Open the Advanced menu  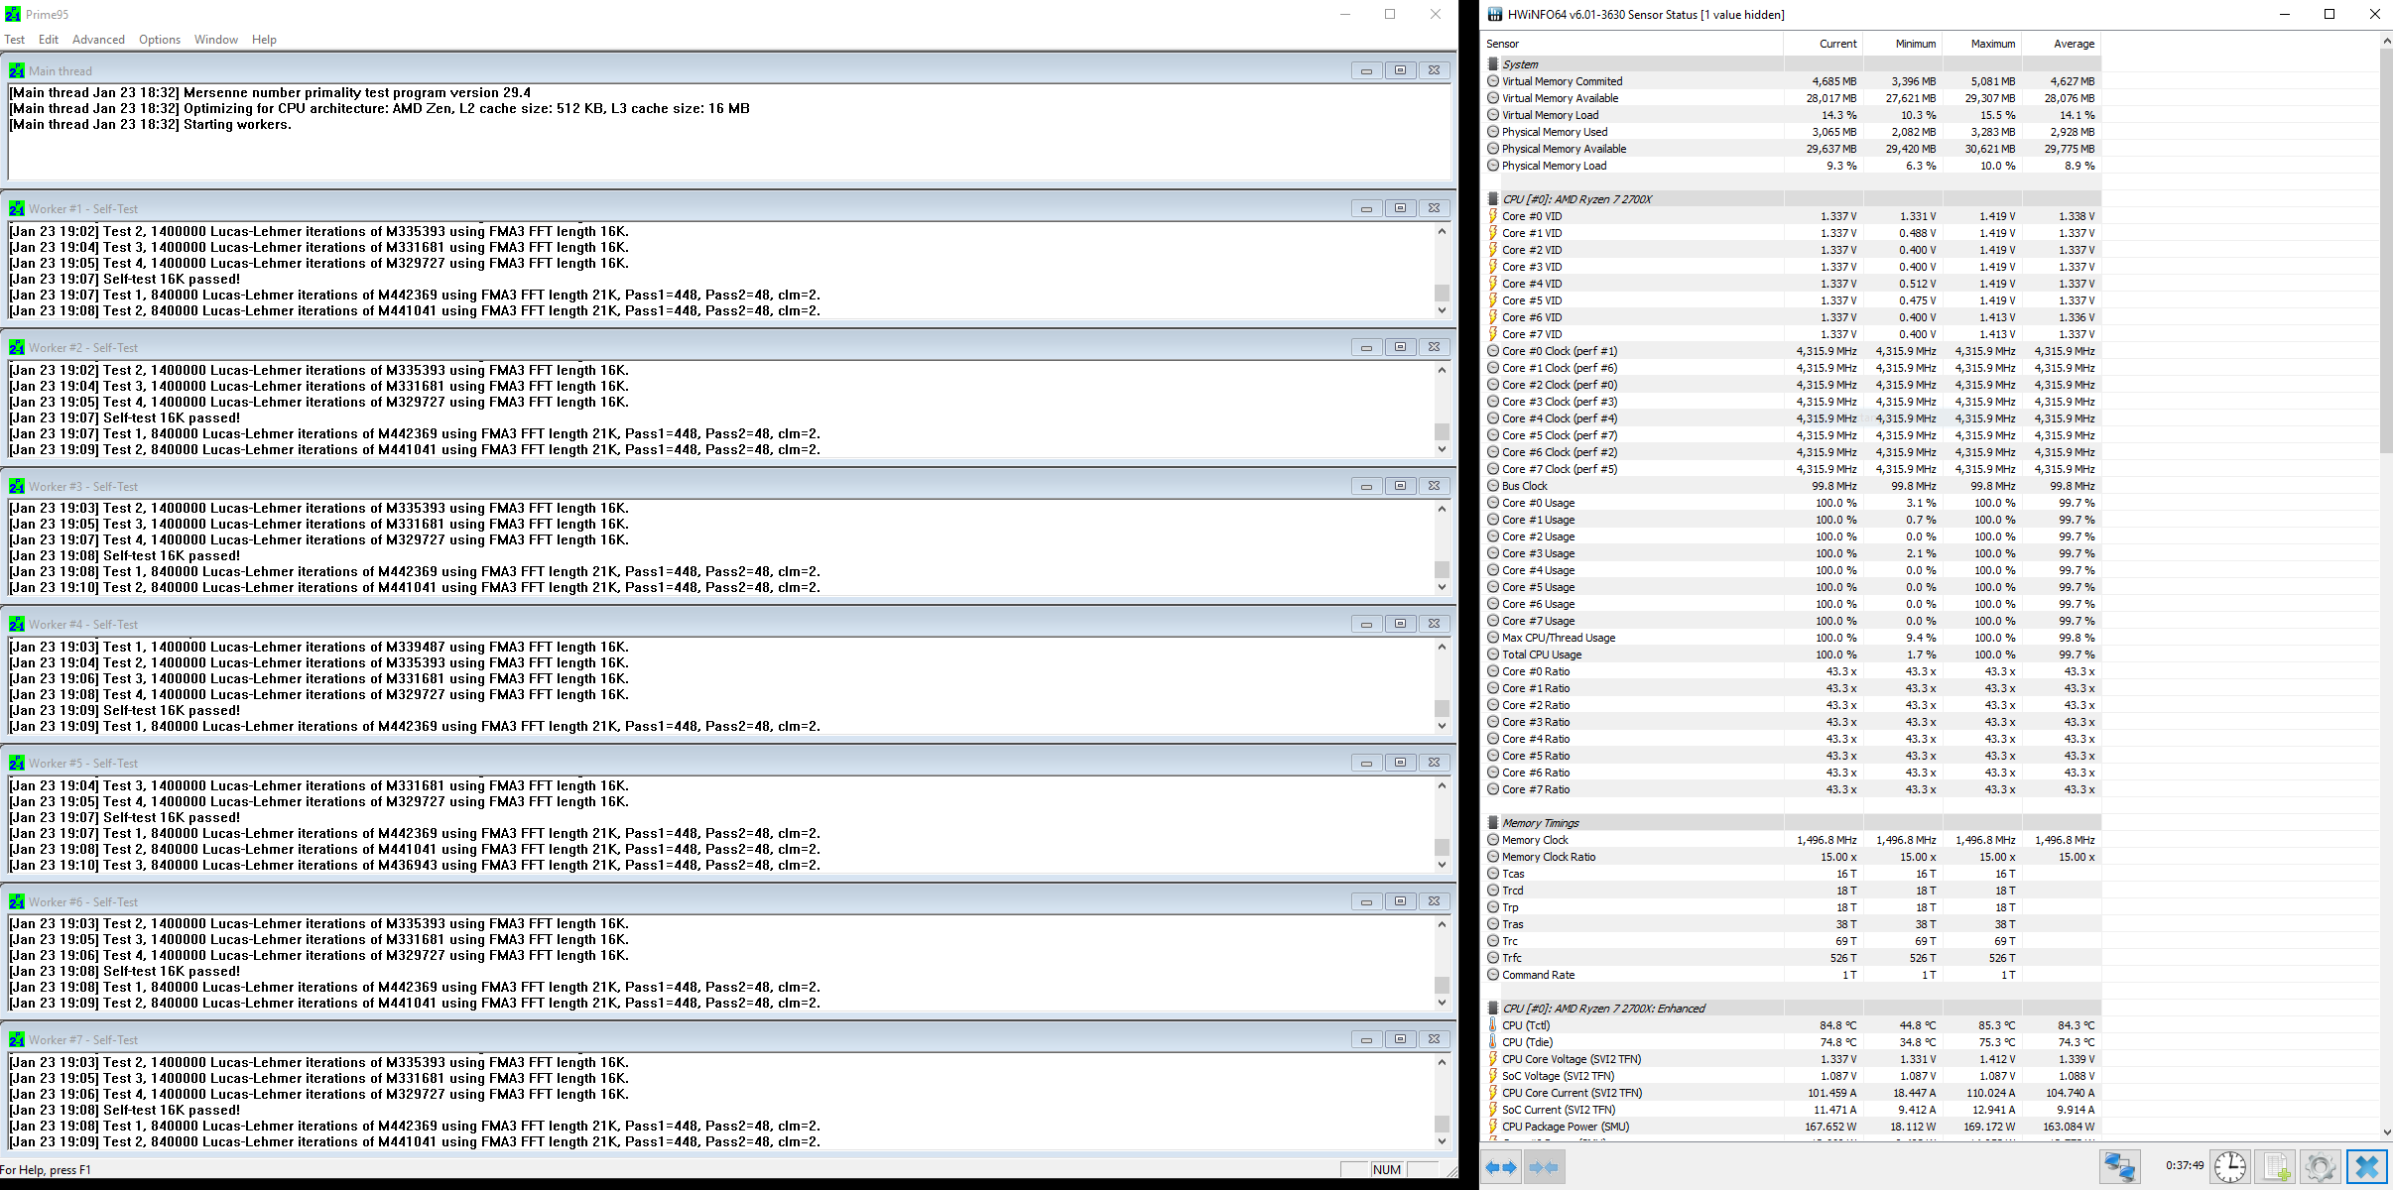pyautogui.click(x=98, y=40)
